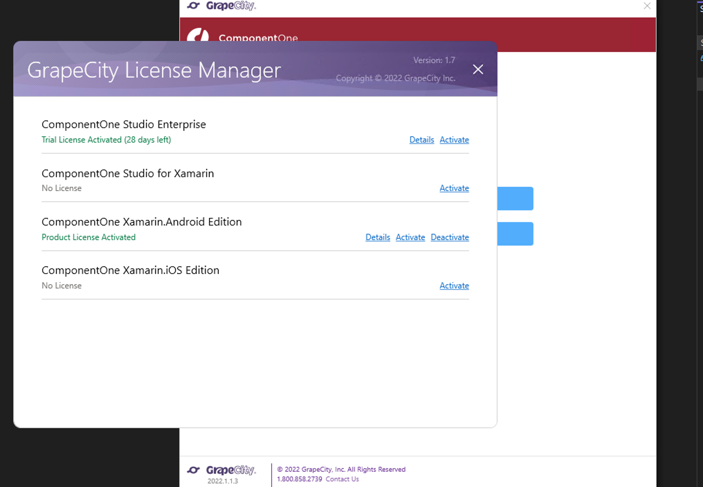Open Contact Us link in installer footer
The width and height of the screenshot is (703, 487).
(x=342, y=479)
